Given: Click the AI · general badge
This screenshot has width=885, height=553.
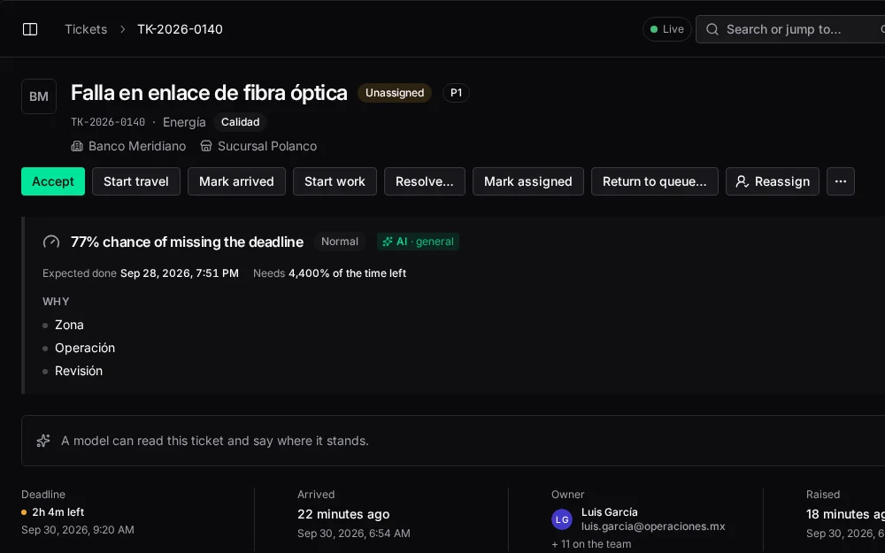Looking at the screenshot, I should [419, 242].
